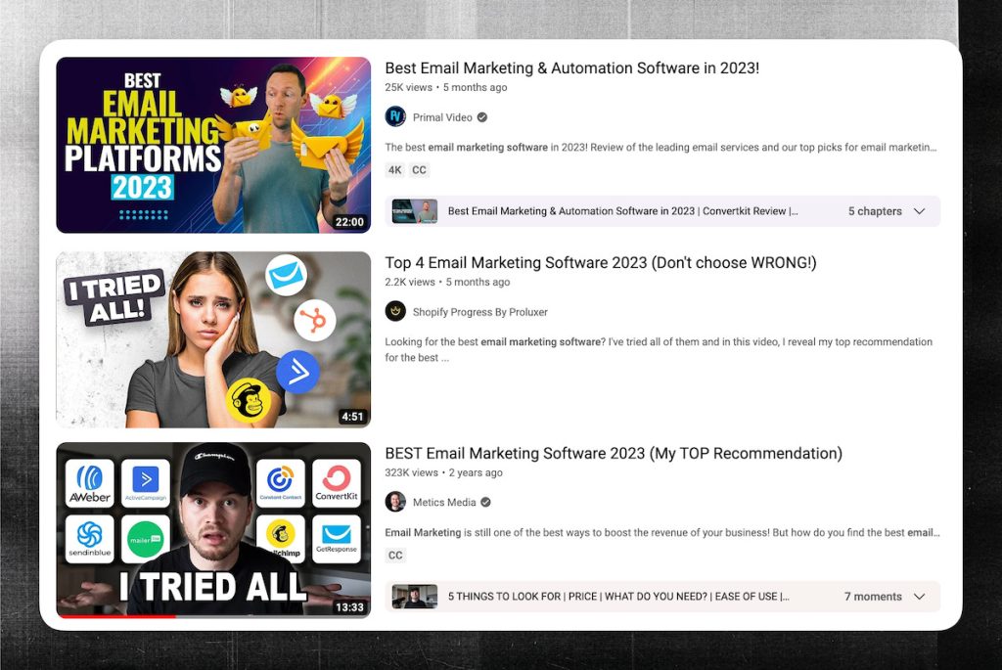Click the Shopify Progress By Proluxer channel avatar

(x=395, y=311)
